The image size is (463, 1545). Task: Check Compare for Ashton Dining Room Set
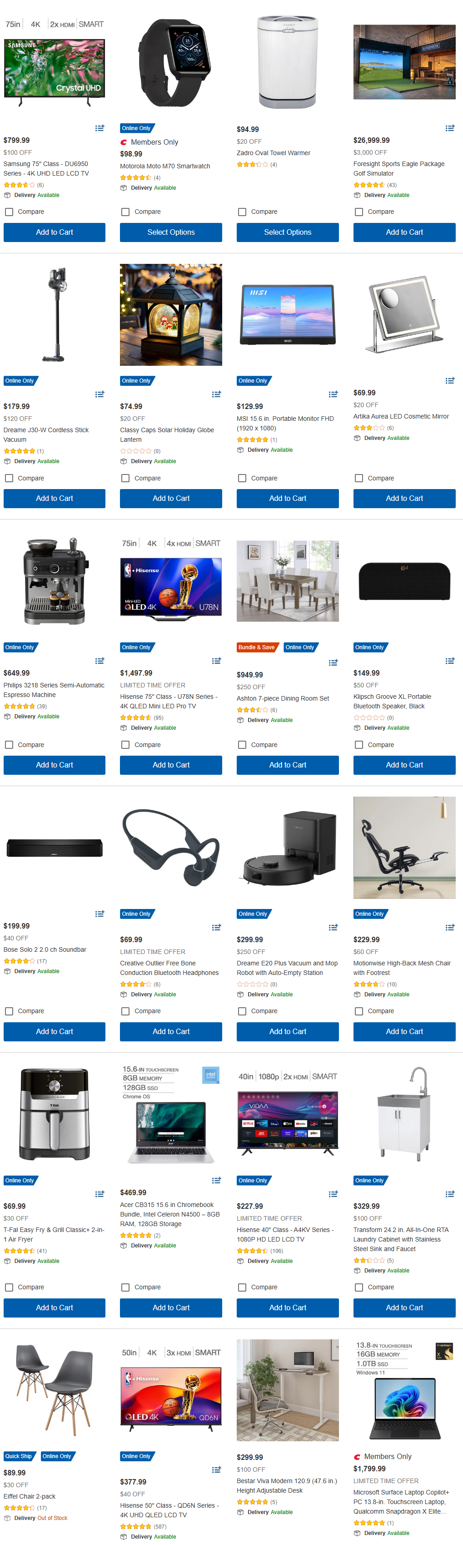click(x=242, y=745)
